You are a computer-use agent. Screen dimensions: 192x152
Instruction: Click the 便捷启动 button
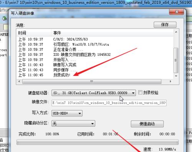147,124
